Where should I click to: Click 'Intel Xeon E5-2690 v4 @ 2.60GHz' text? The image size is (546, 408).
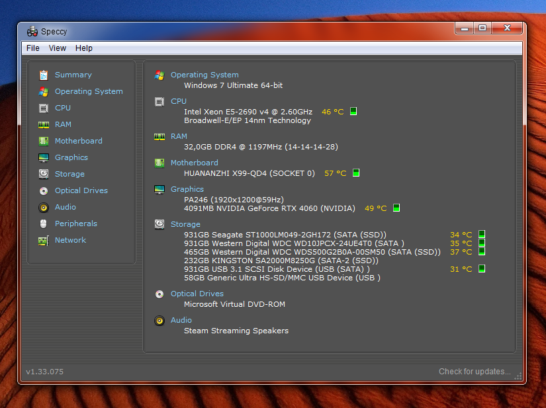coord(248,112)
